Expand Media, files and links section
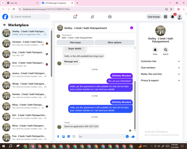This screenshot has height=149, width=187. coord(160,74)
